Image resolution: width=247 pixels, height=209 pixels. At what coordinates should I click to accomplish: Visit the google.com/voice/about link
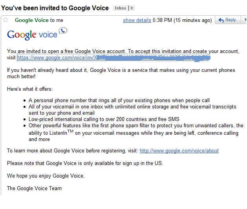[x=179, y=150]
